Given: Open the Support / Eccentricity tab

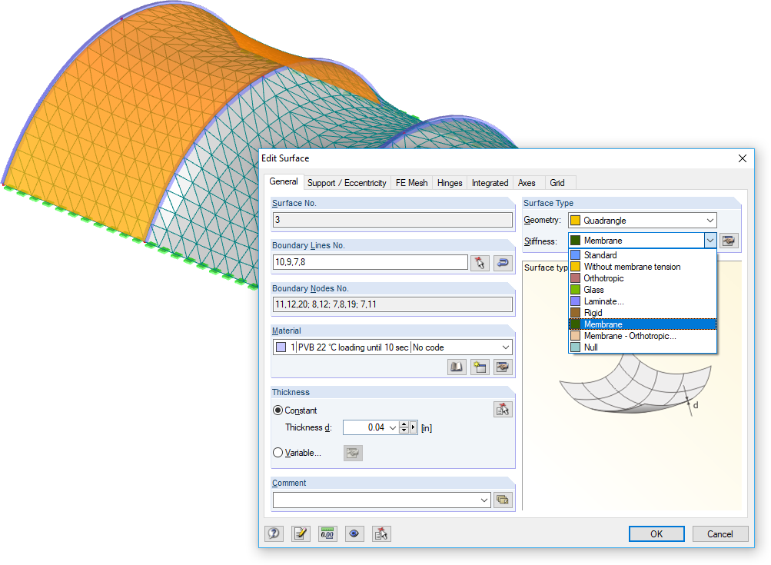Looking at the screenshot, I should 346,182.
